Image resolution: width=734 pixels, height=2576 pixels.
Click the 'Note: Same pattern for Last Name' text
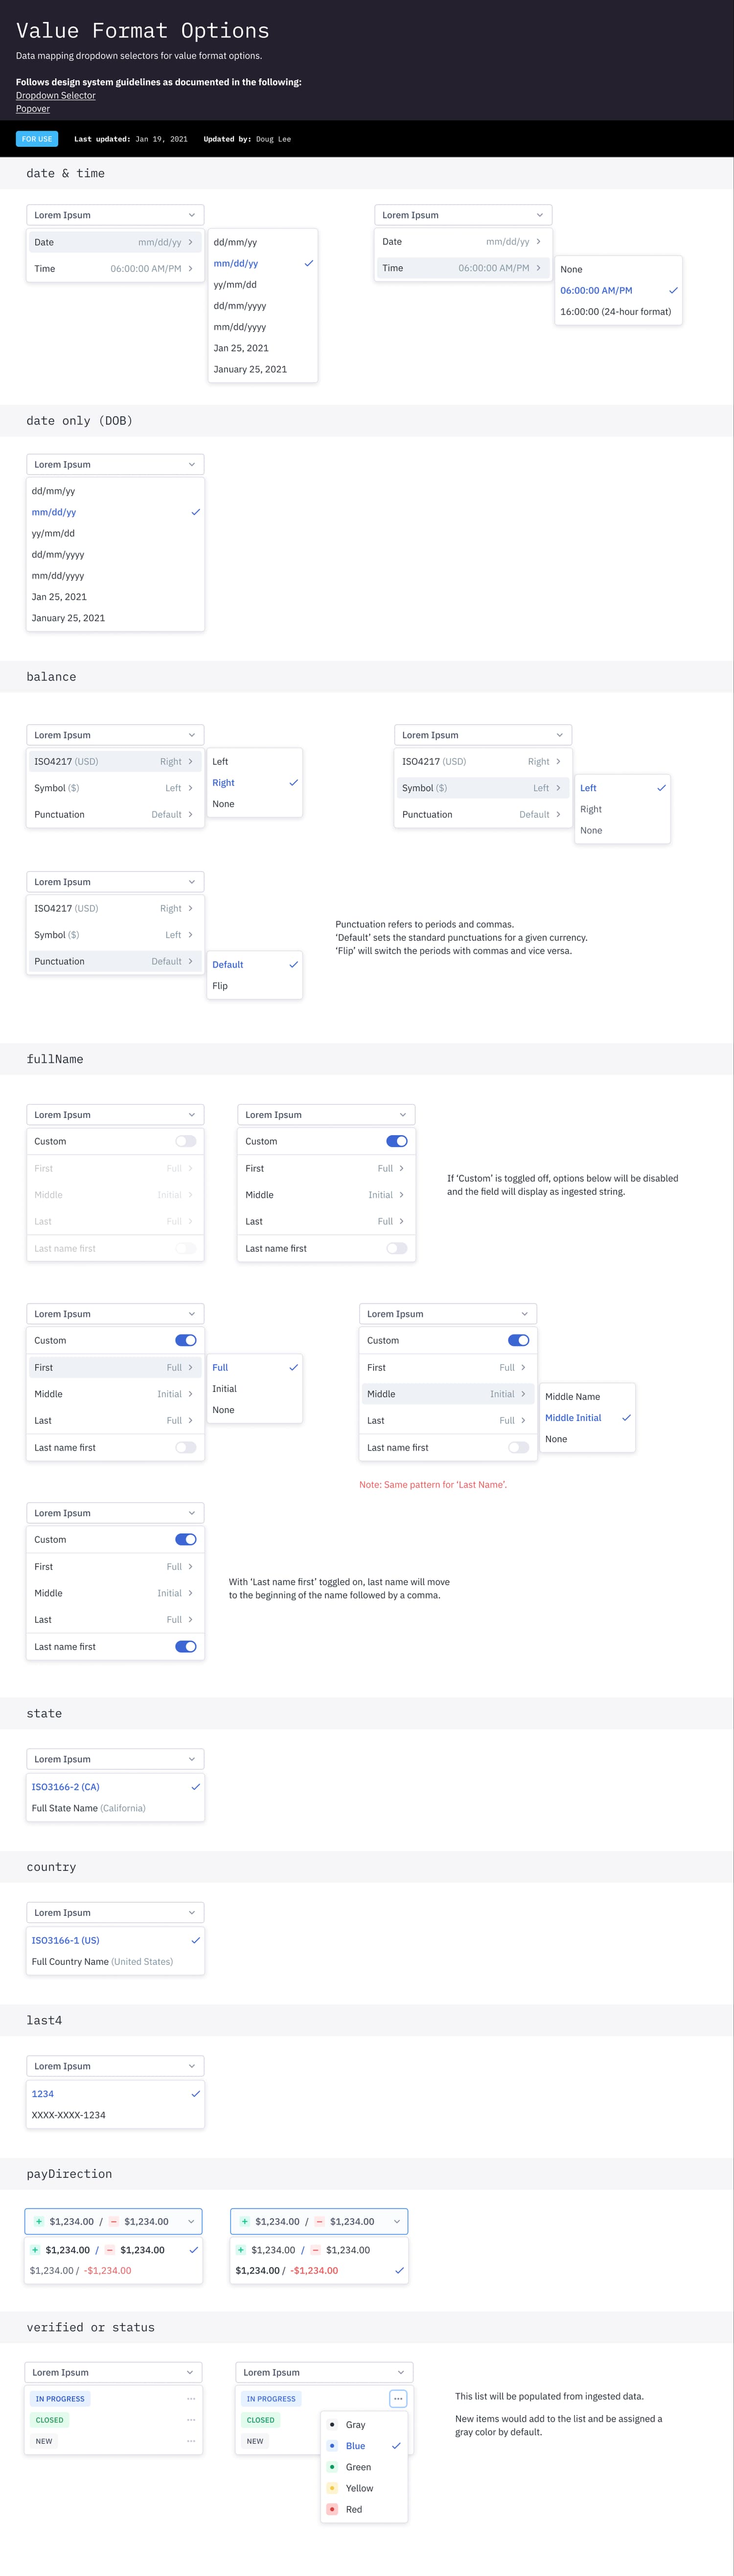433,1484
